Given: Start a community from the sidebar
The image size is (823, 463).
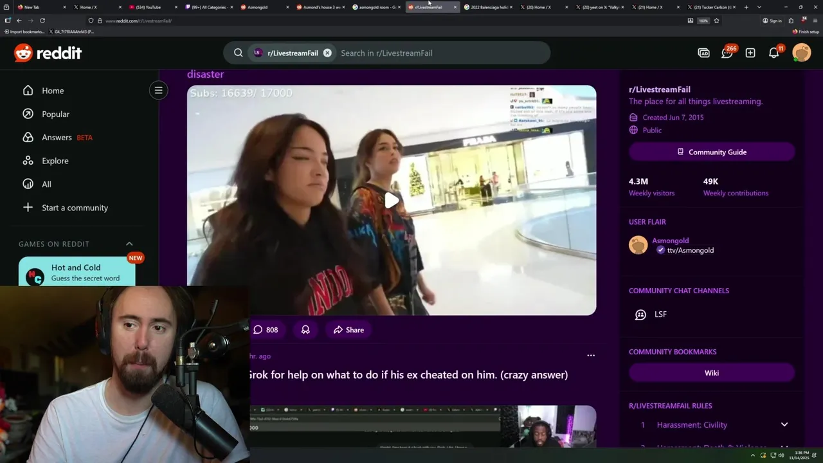Looking at the screenshot, I should (x=65, y=208).
